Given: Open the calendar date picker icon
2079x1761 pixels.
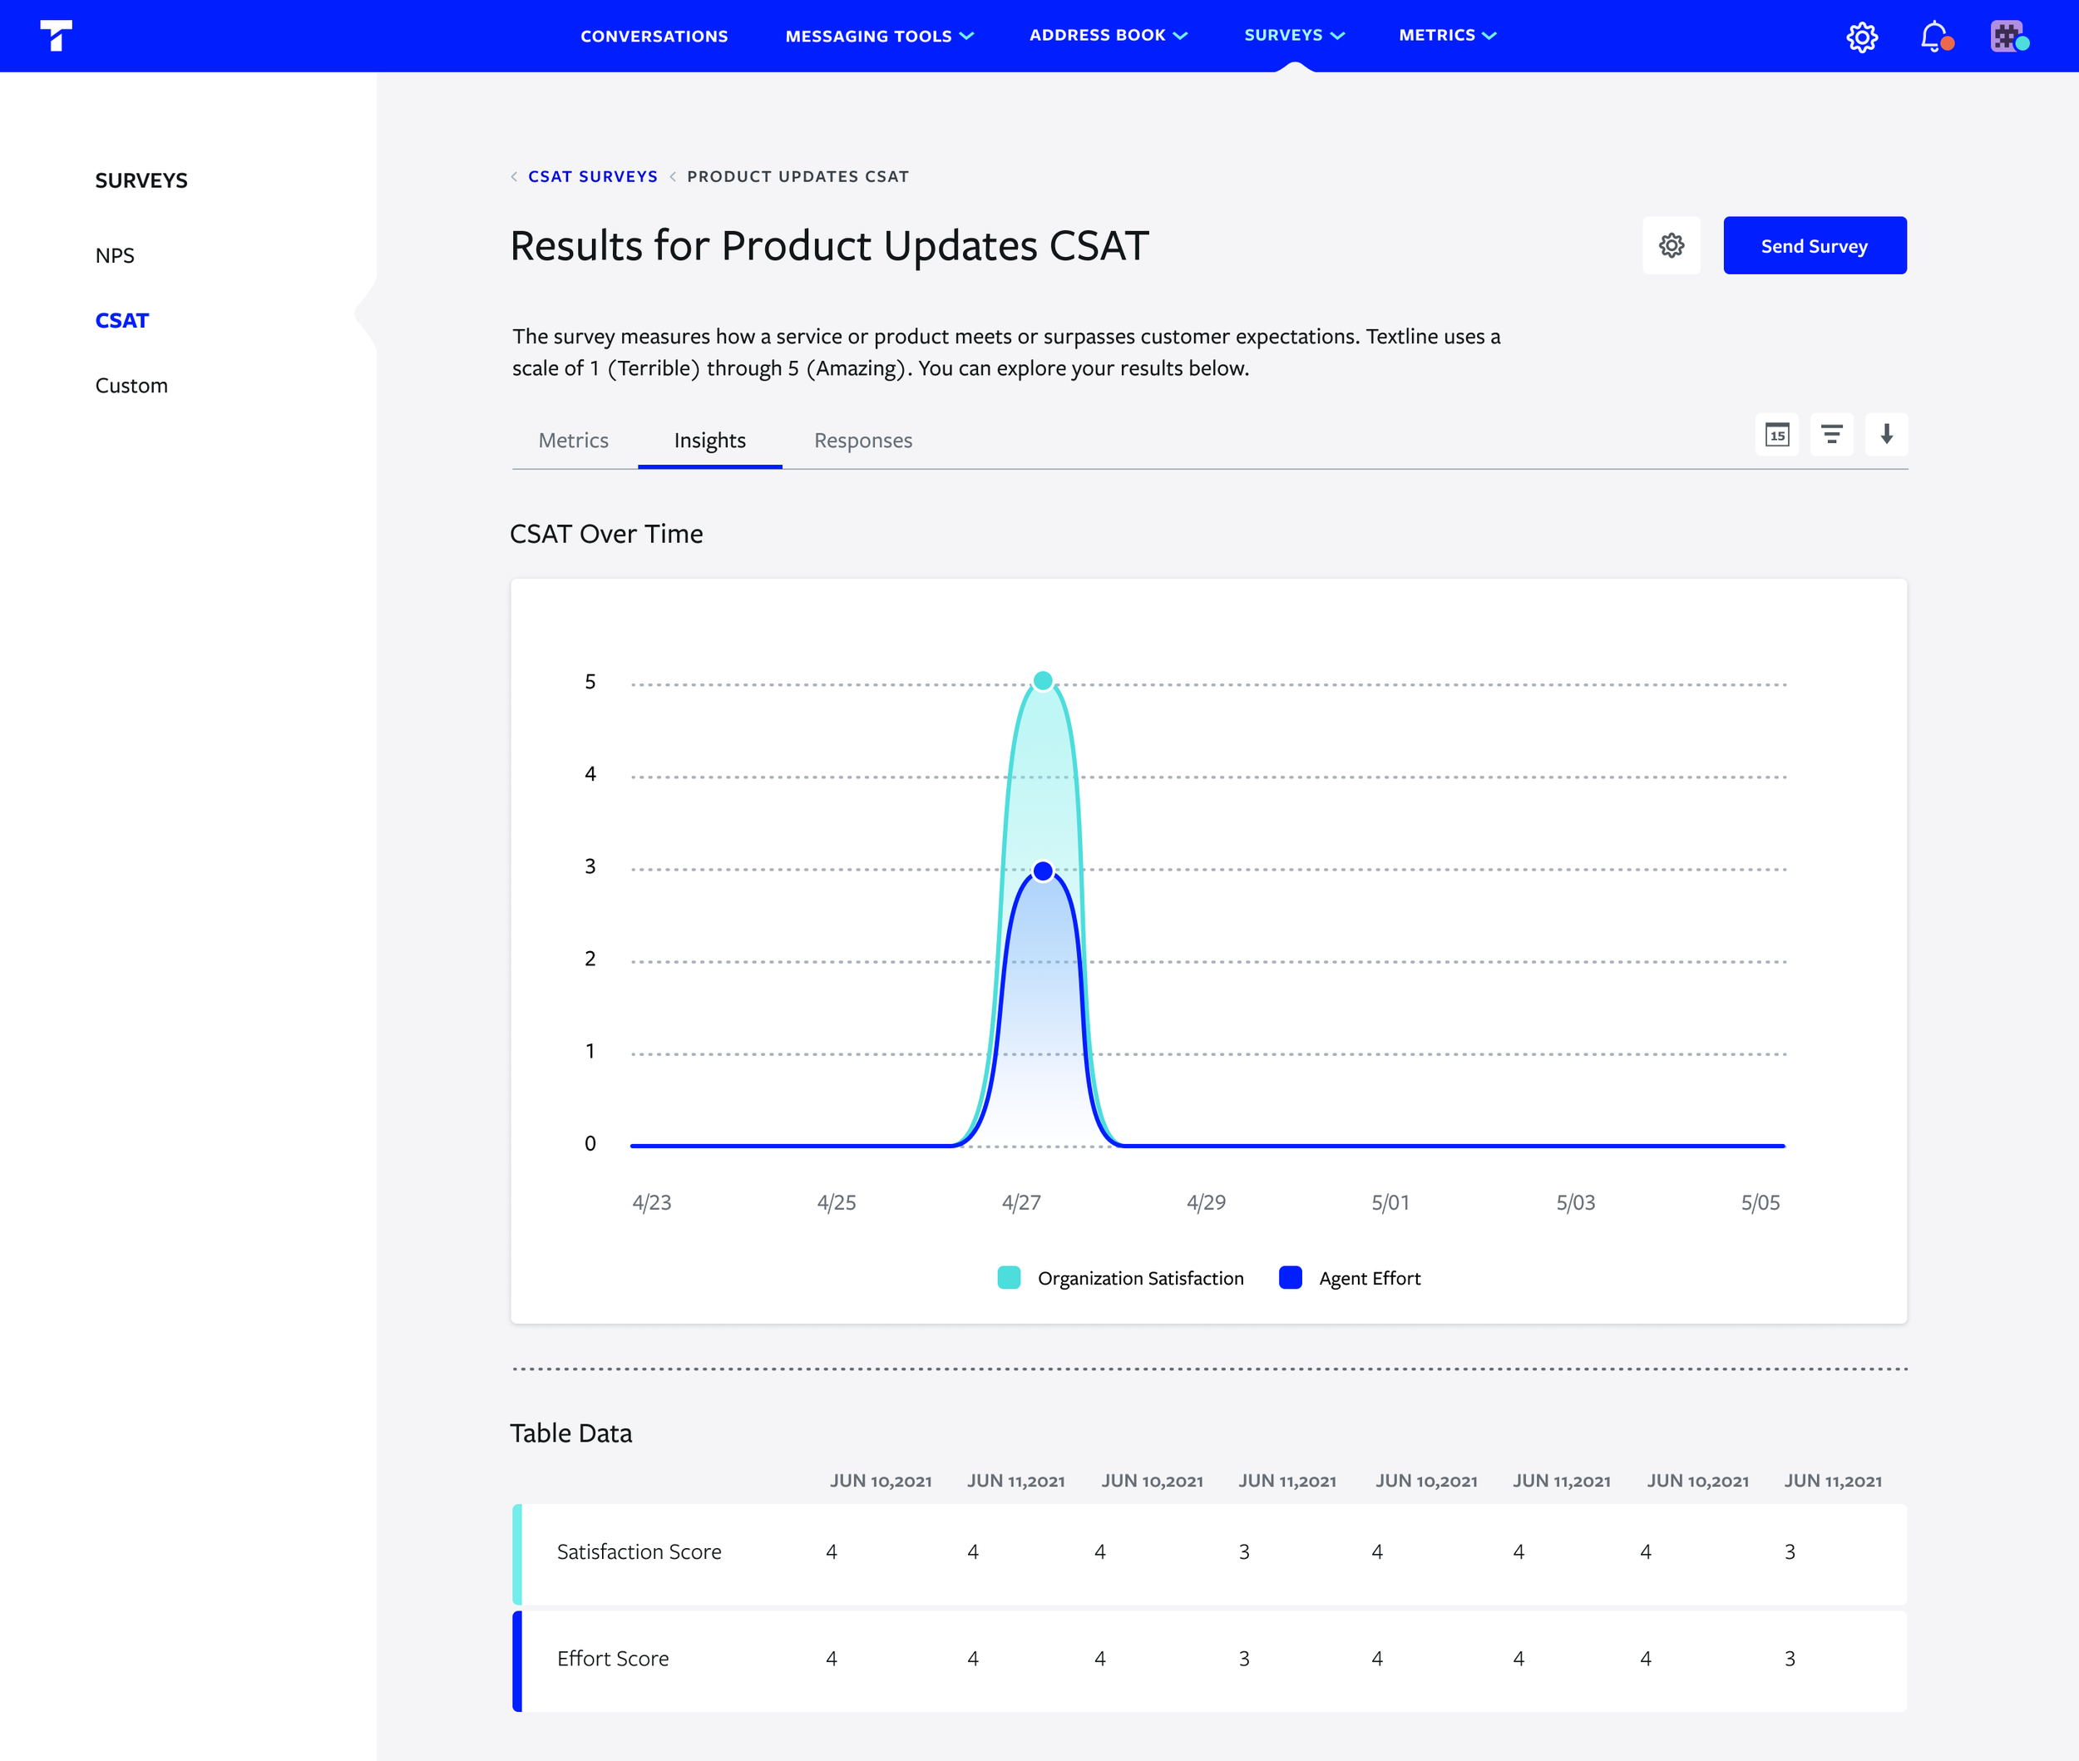Looking at the screenshot, I should pyautogui.click(x=1776, y=435).
